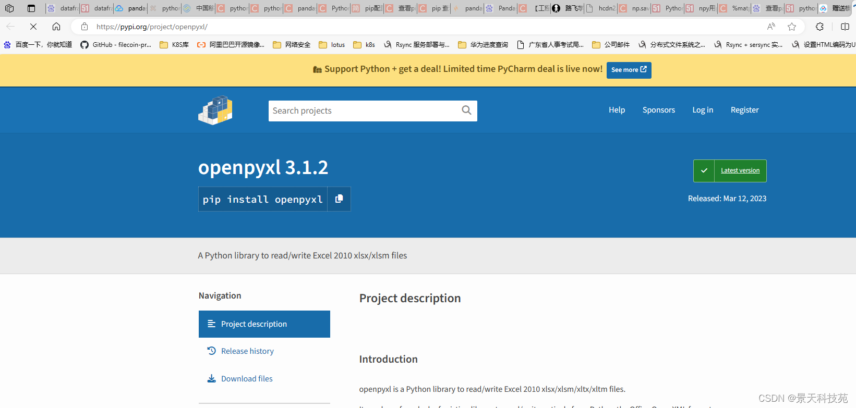
Task: Click the See more banner button
Action: [629, 70]
